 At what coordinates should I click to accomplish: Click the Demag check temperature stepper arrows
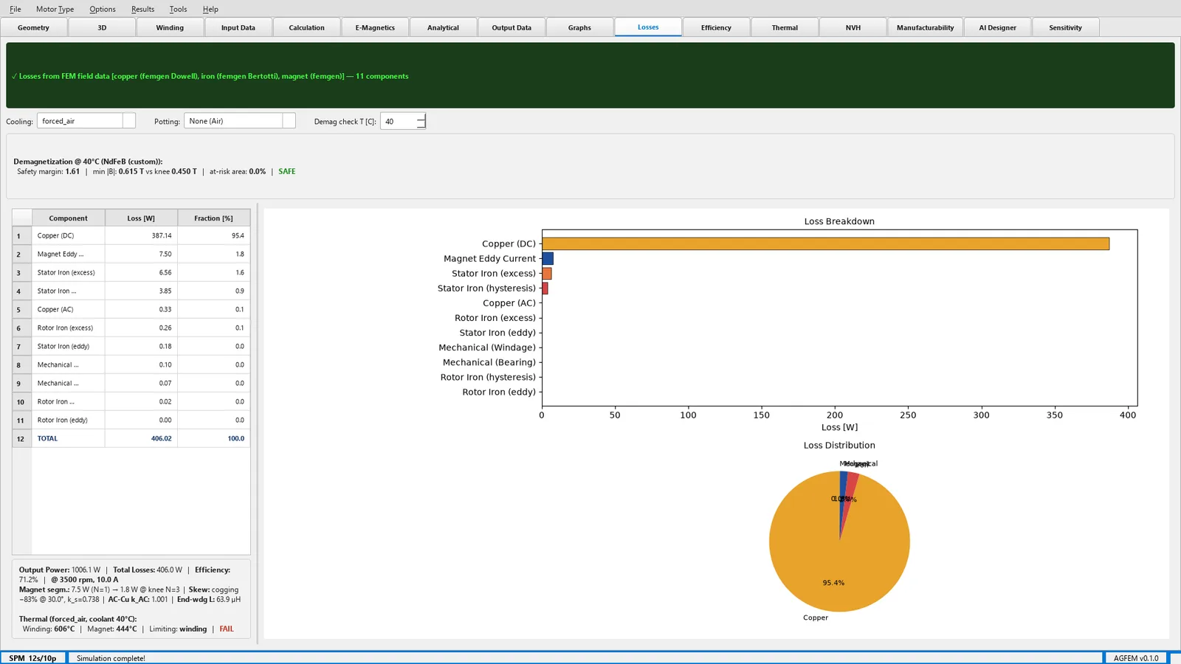pos(421,121)
